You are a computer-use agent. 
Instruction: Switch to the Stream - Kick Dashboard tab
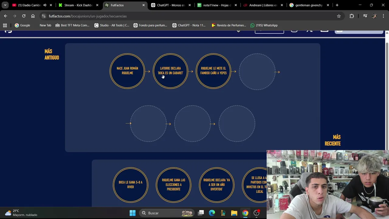coord(78,5)
